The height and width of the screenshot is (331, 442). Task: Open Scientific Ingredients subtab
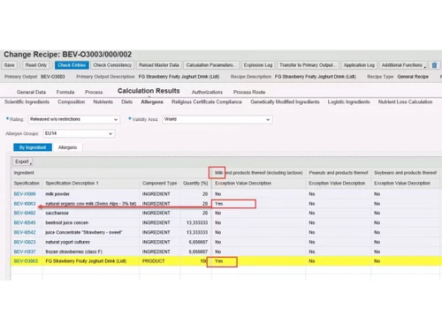pyautogui.click(x=27, y=102)
